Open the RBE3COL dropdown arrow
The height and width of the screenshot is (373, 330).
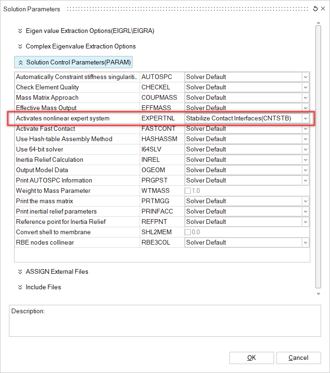pos(305,242)
